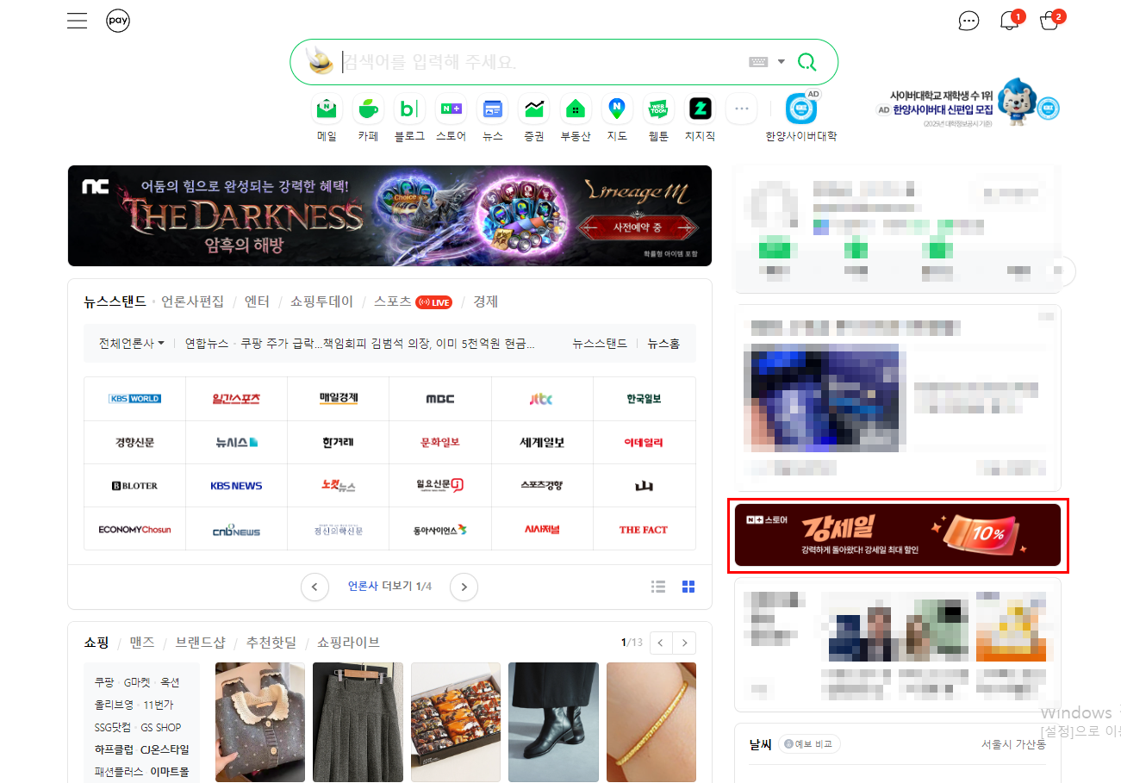Screen dimensions: 1121x783
Task: Open the MBC press logo
Action: (x=440, y=399)
